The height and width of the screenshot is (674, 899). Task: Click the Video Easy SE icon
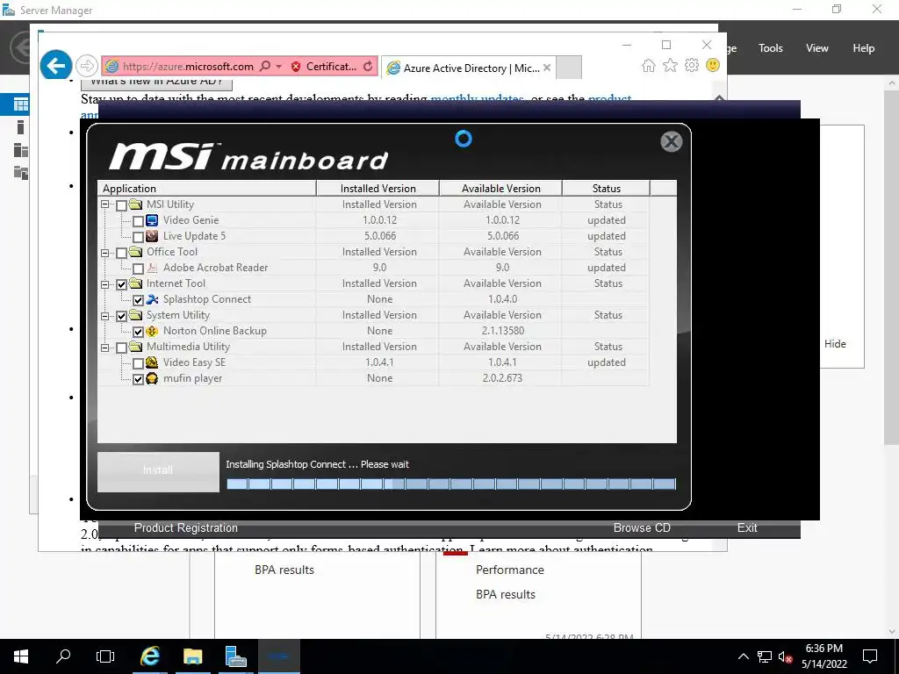pos(152,362)
